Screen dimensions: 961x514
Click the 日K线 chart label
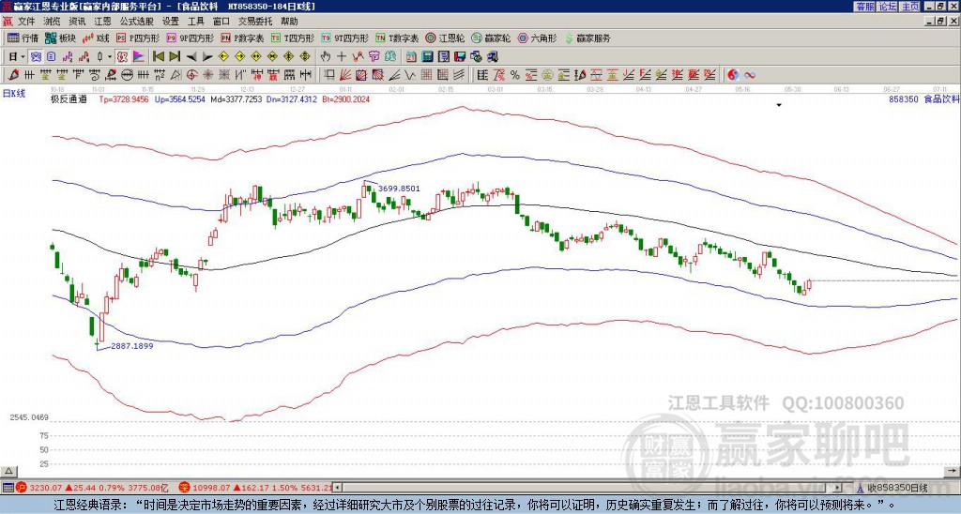[14, 94]
